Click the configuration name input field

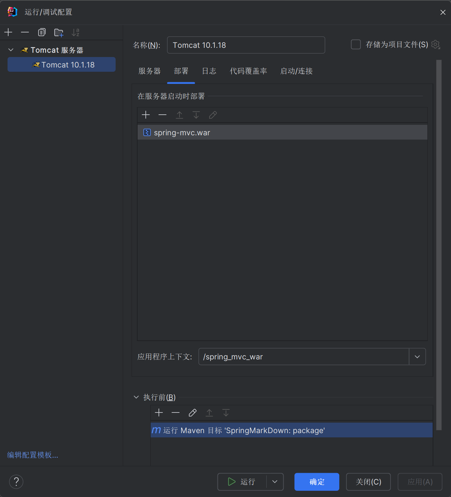pyautogui.click(x=246, y=45)
